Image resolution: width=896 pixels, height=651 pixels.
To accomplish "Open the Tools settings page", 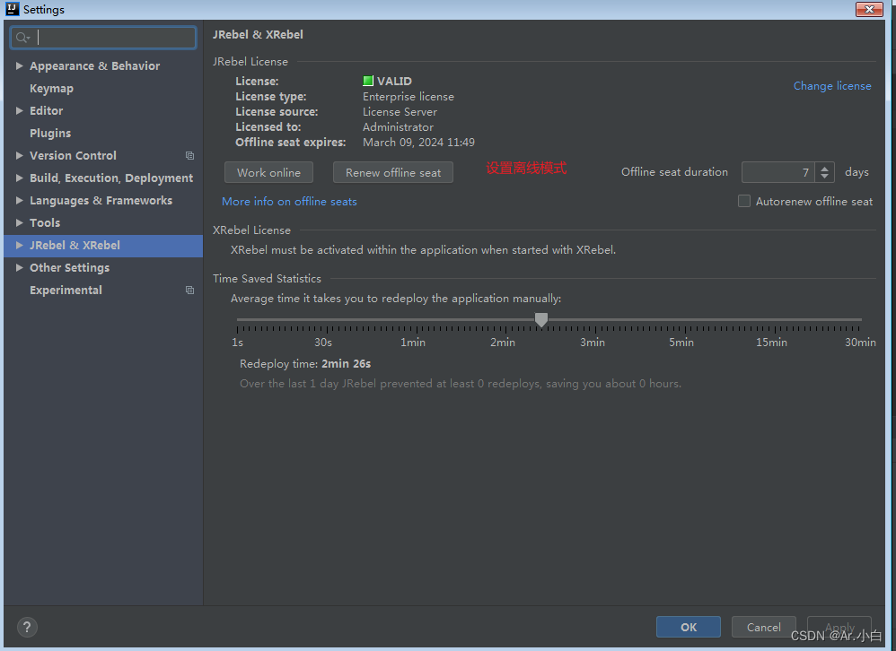I will click(45, 223).
